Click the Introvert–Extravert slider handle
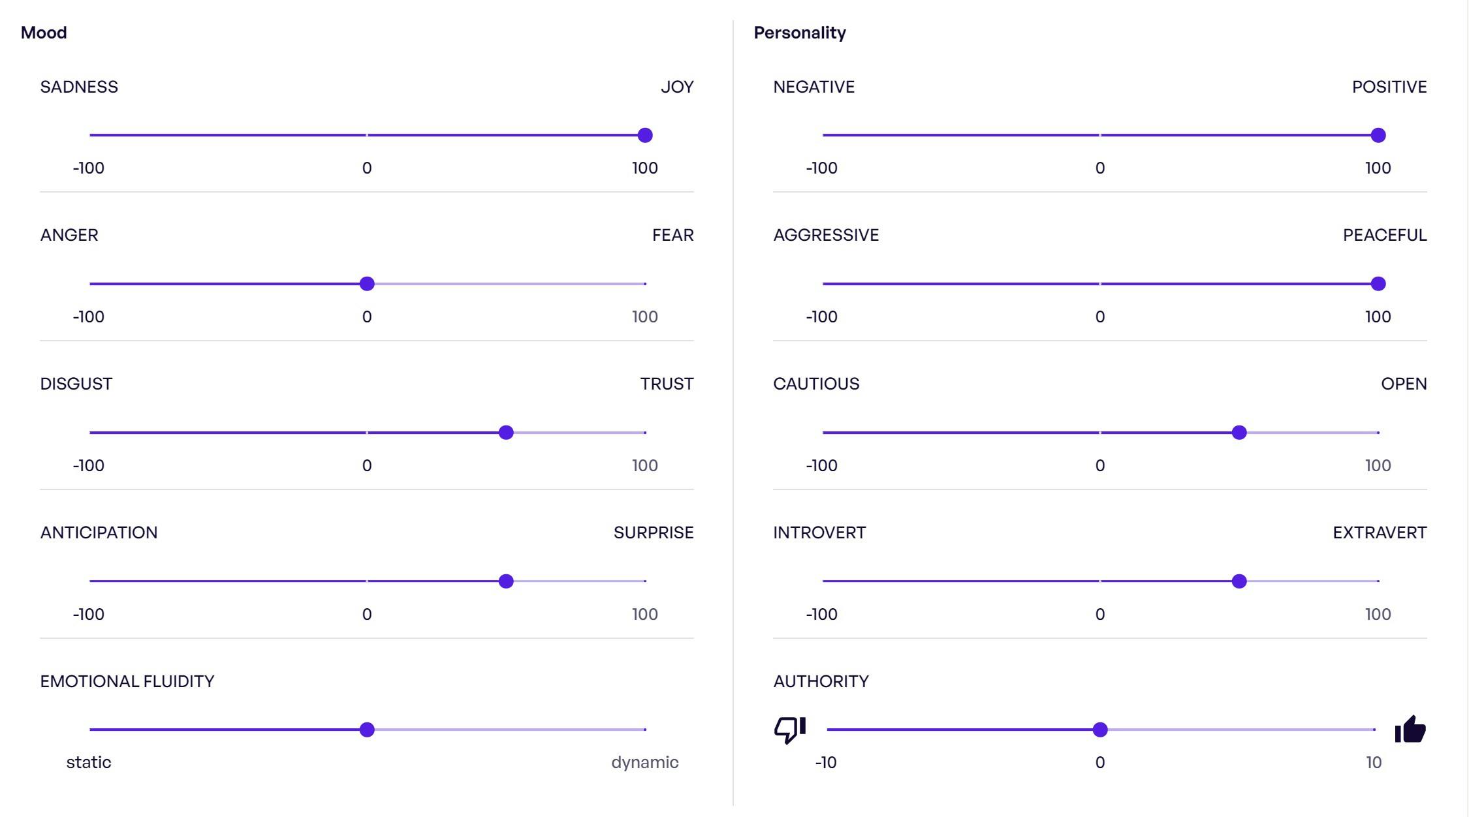This screenshot has height=817, width=1469. click(x=1239, y=581)
